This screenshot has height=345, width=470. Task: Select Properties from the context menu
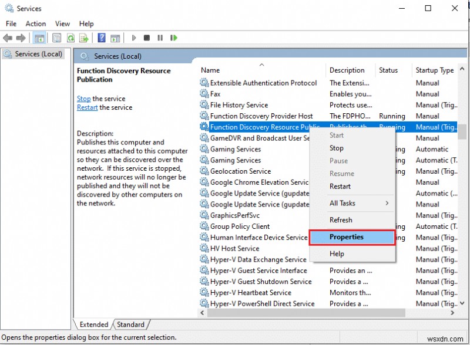pyautogui.click(x=351, y=237)
